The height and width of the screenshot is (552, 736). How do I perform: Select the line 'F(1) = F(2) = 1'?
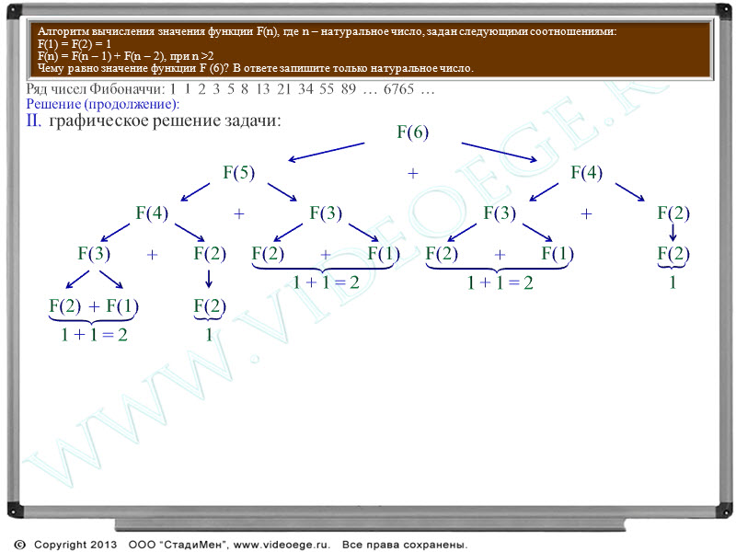click(x=75, y=44)
